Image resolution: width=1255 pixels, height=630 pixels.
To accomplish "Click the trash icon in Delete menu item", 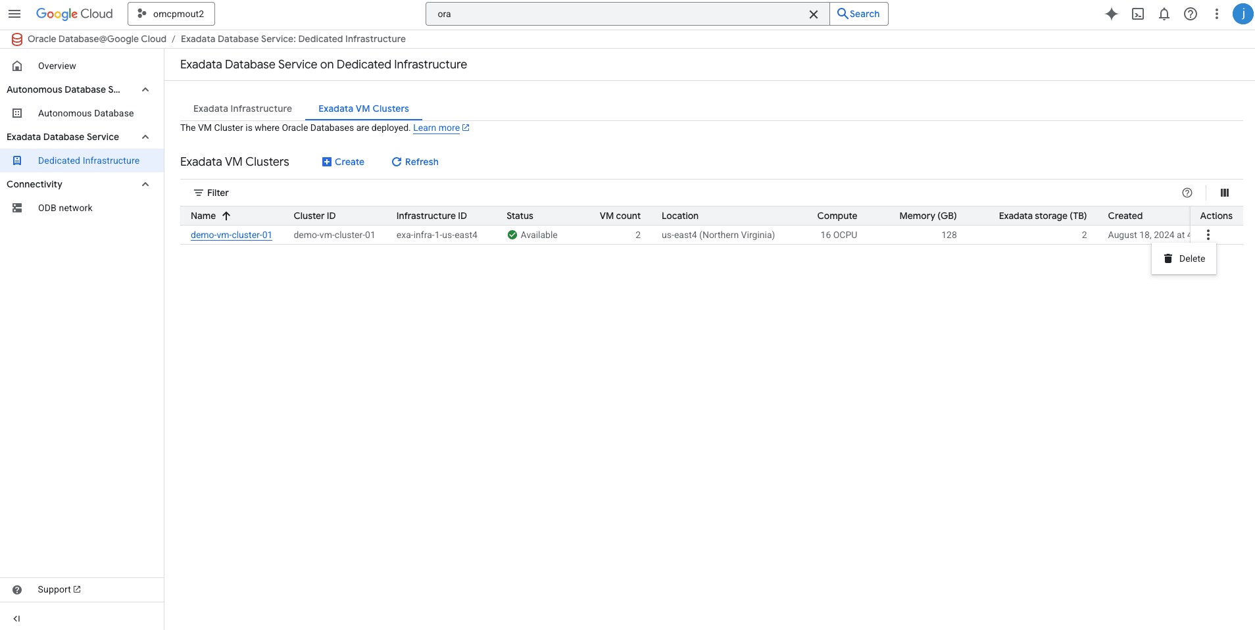I will click(1168, 259).
